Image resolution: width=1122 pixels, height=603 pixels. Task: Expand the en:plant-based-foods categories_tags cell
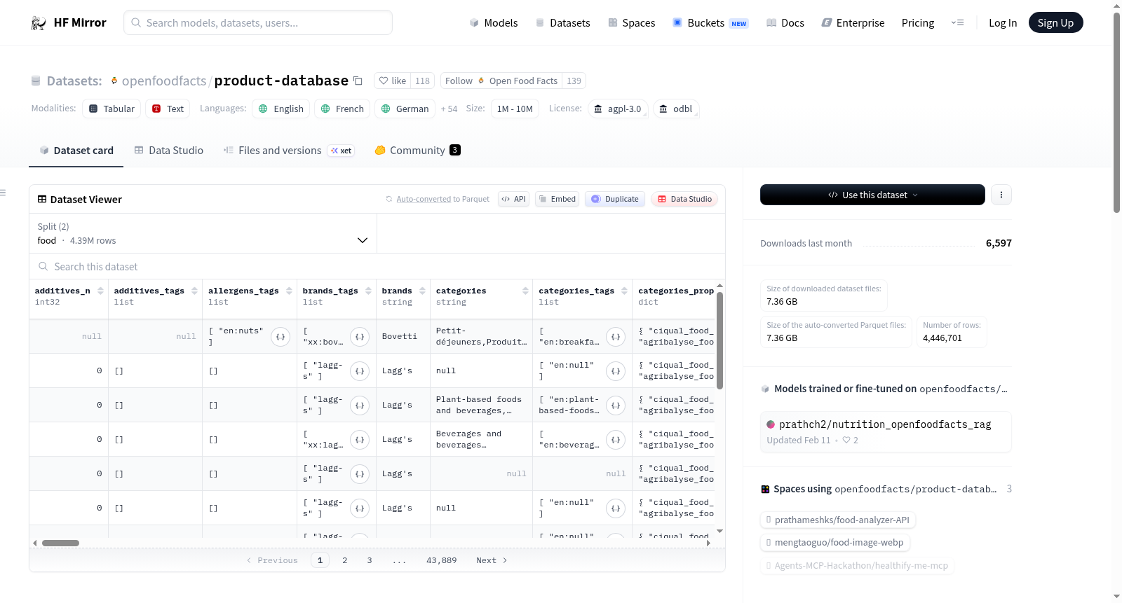pyautogui.click(x=616, y=406)
